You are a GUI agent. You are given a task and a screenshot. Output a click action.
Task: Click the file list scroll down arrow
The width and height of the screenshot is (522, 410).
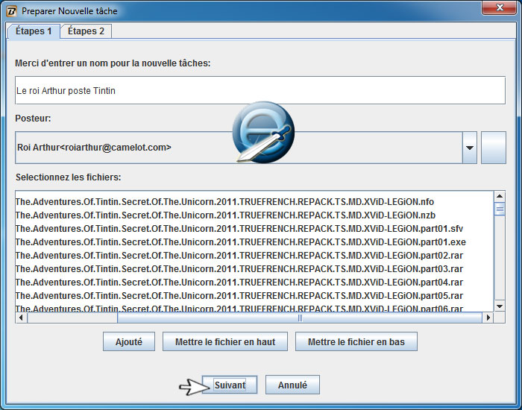[500, 306]
